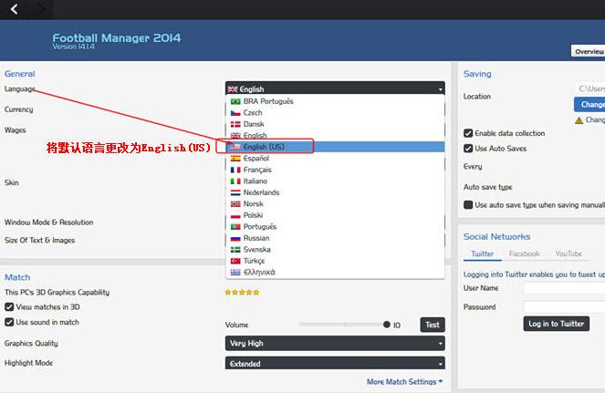Select BRA Português language

coord(335,101)
